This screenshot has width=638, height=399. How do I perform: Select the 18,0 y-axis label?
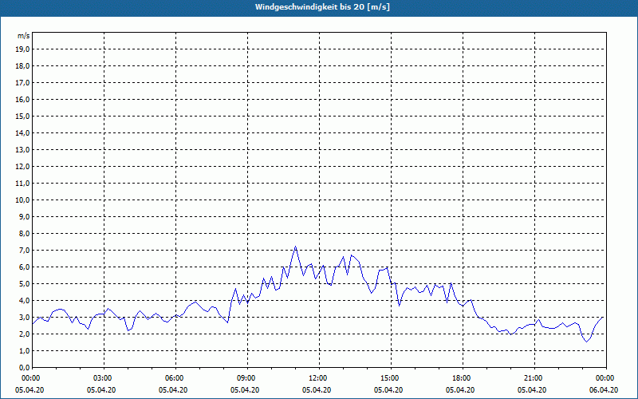tap(22, 66)
